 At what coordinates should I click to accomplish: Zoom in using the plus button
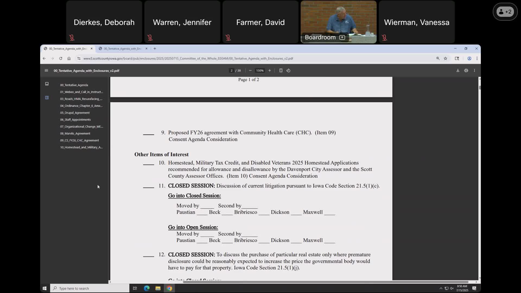pyautogui.click(x=269, y=71)
